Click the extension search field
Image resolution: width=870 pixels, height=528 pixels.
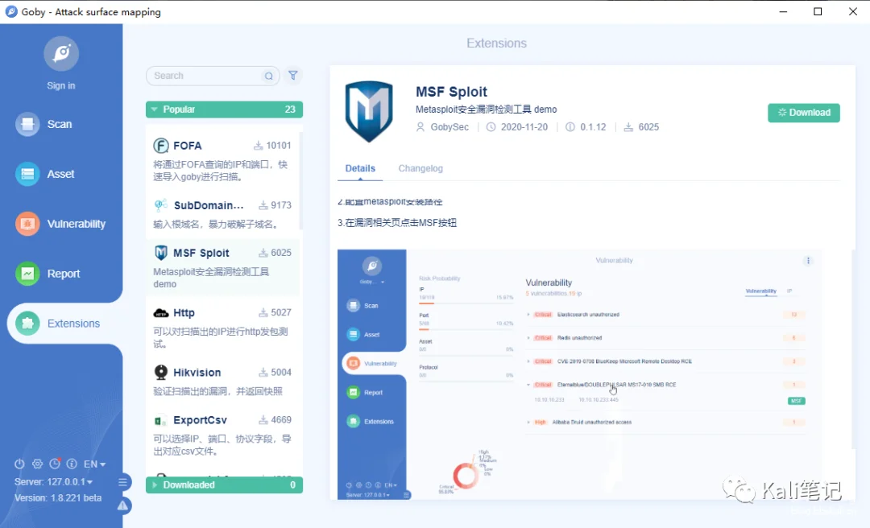coord(213,76)
